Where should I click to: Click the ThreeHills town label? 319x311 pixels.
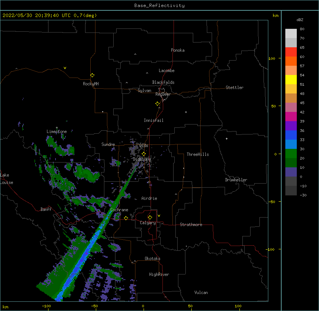pos(198,154)
